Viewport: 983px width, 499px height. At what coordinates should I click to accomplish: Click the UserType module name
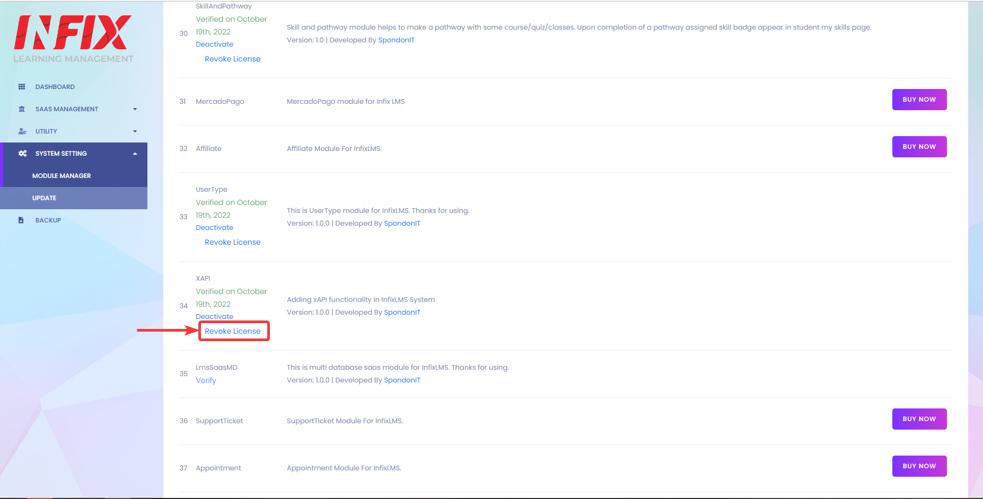pos(212,190)
